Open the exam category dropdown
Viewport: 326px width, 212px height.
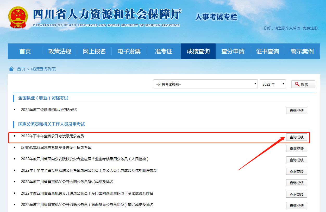[205, 84]
